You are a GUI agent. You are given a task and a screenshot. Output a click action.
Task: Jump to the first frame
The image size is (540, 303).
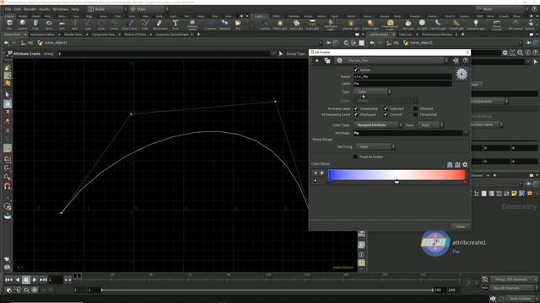[8, 280]
